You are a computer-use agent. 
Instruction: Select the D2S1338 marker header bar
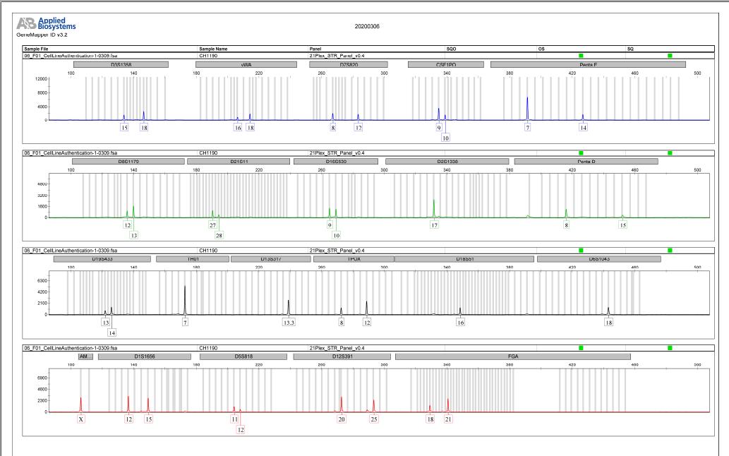447,162
